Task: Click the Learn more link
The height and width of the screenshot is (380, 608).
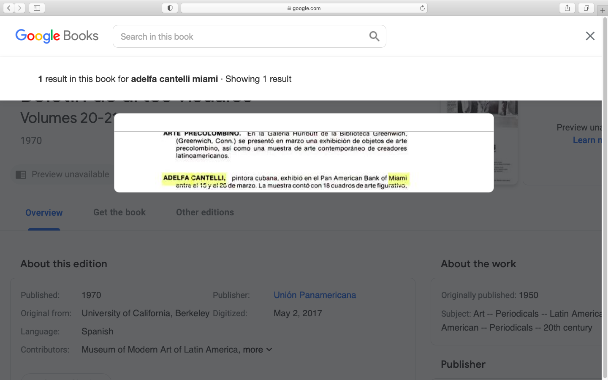Action: coord(587,140)
